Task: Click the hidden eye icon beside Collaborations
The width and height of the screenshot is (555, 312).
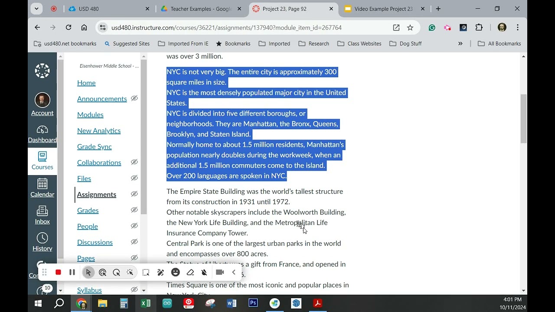Action: [x=134, y=162]
